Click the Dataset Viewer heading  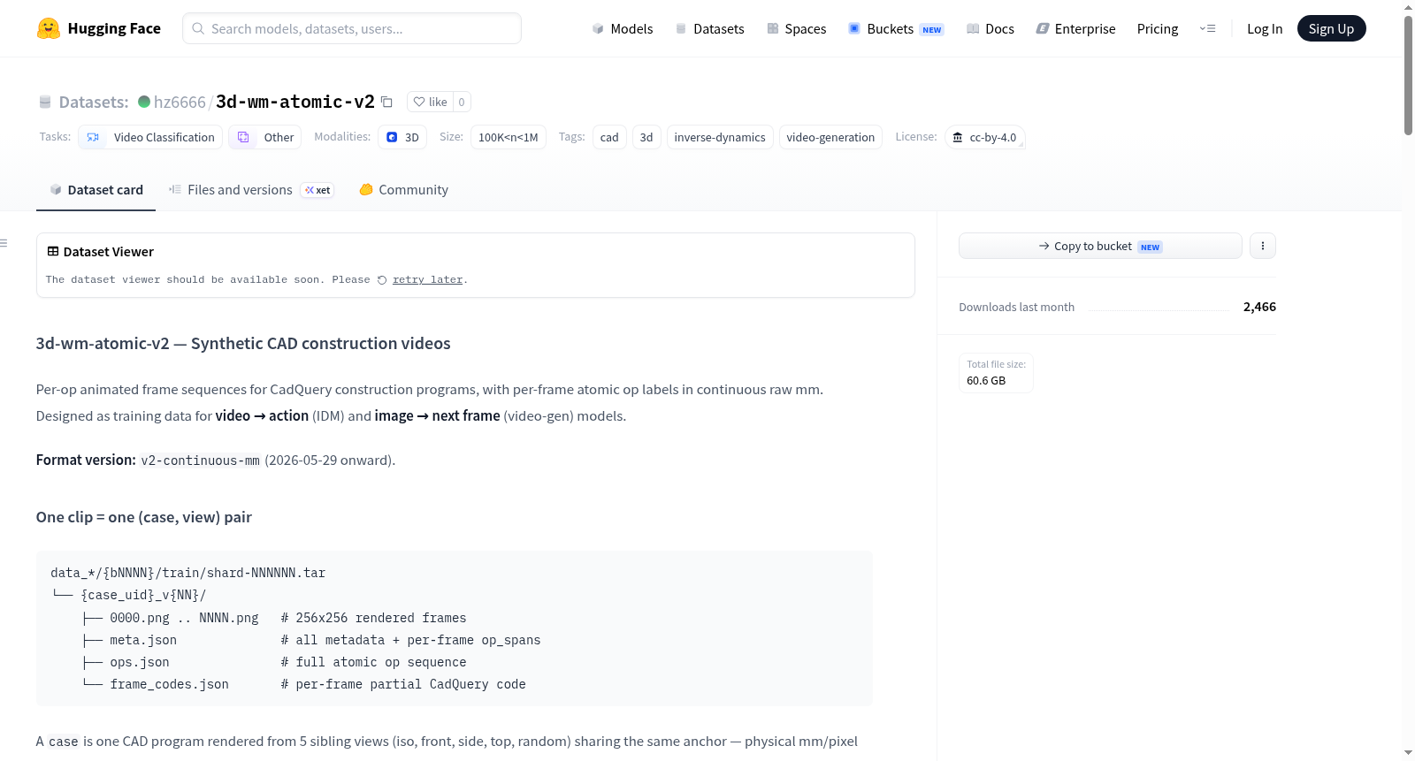click(109, 252)
